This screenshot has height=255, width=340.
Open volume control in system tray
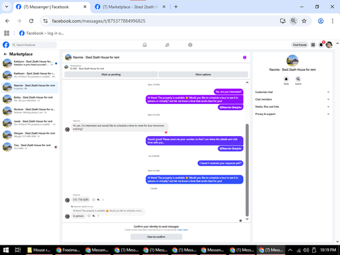click(x=306, y=250)
